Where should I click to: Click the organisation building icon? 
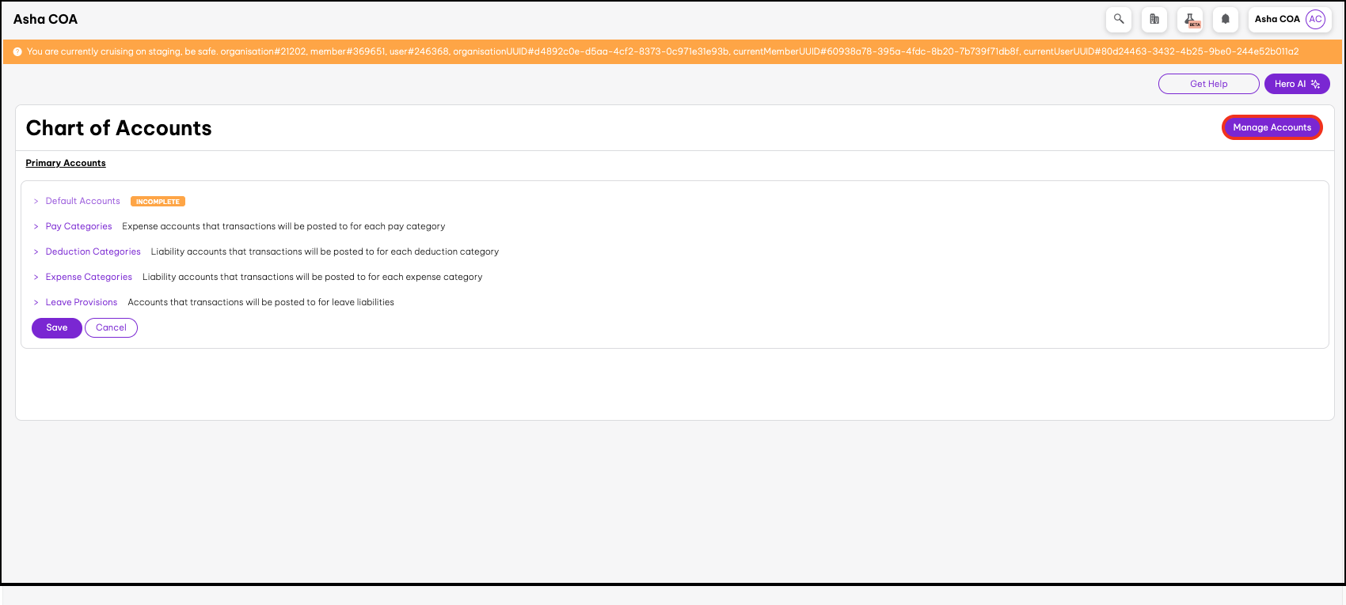point(1154,19)
